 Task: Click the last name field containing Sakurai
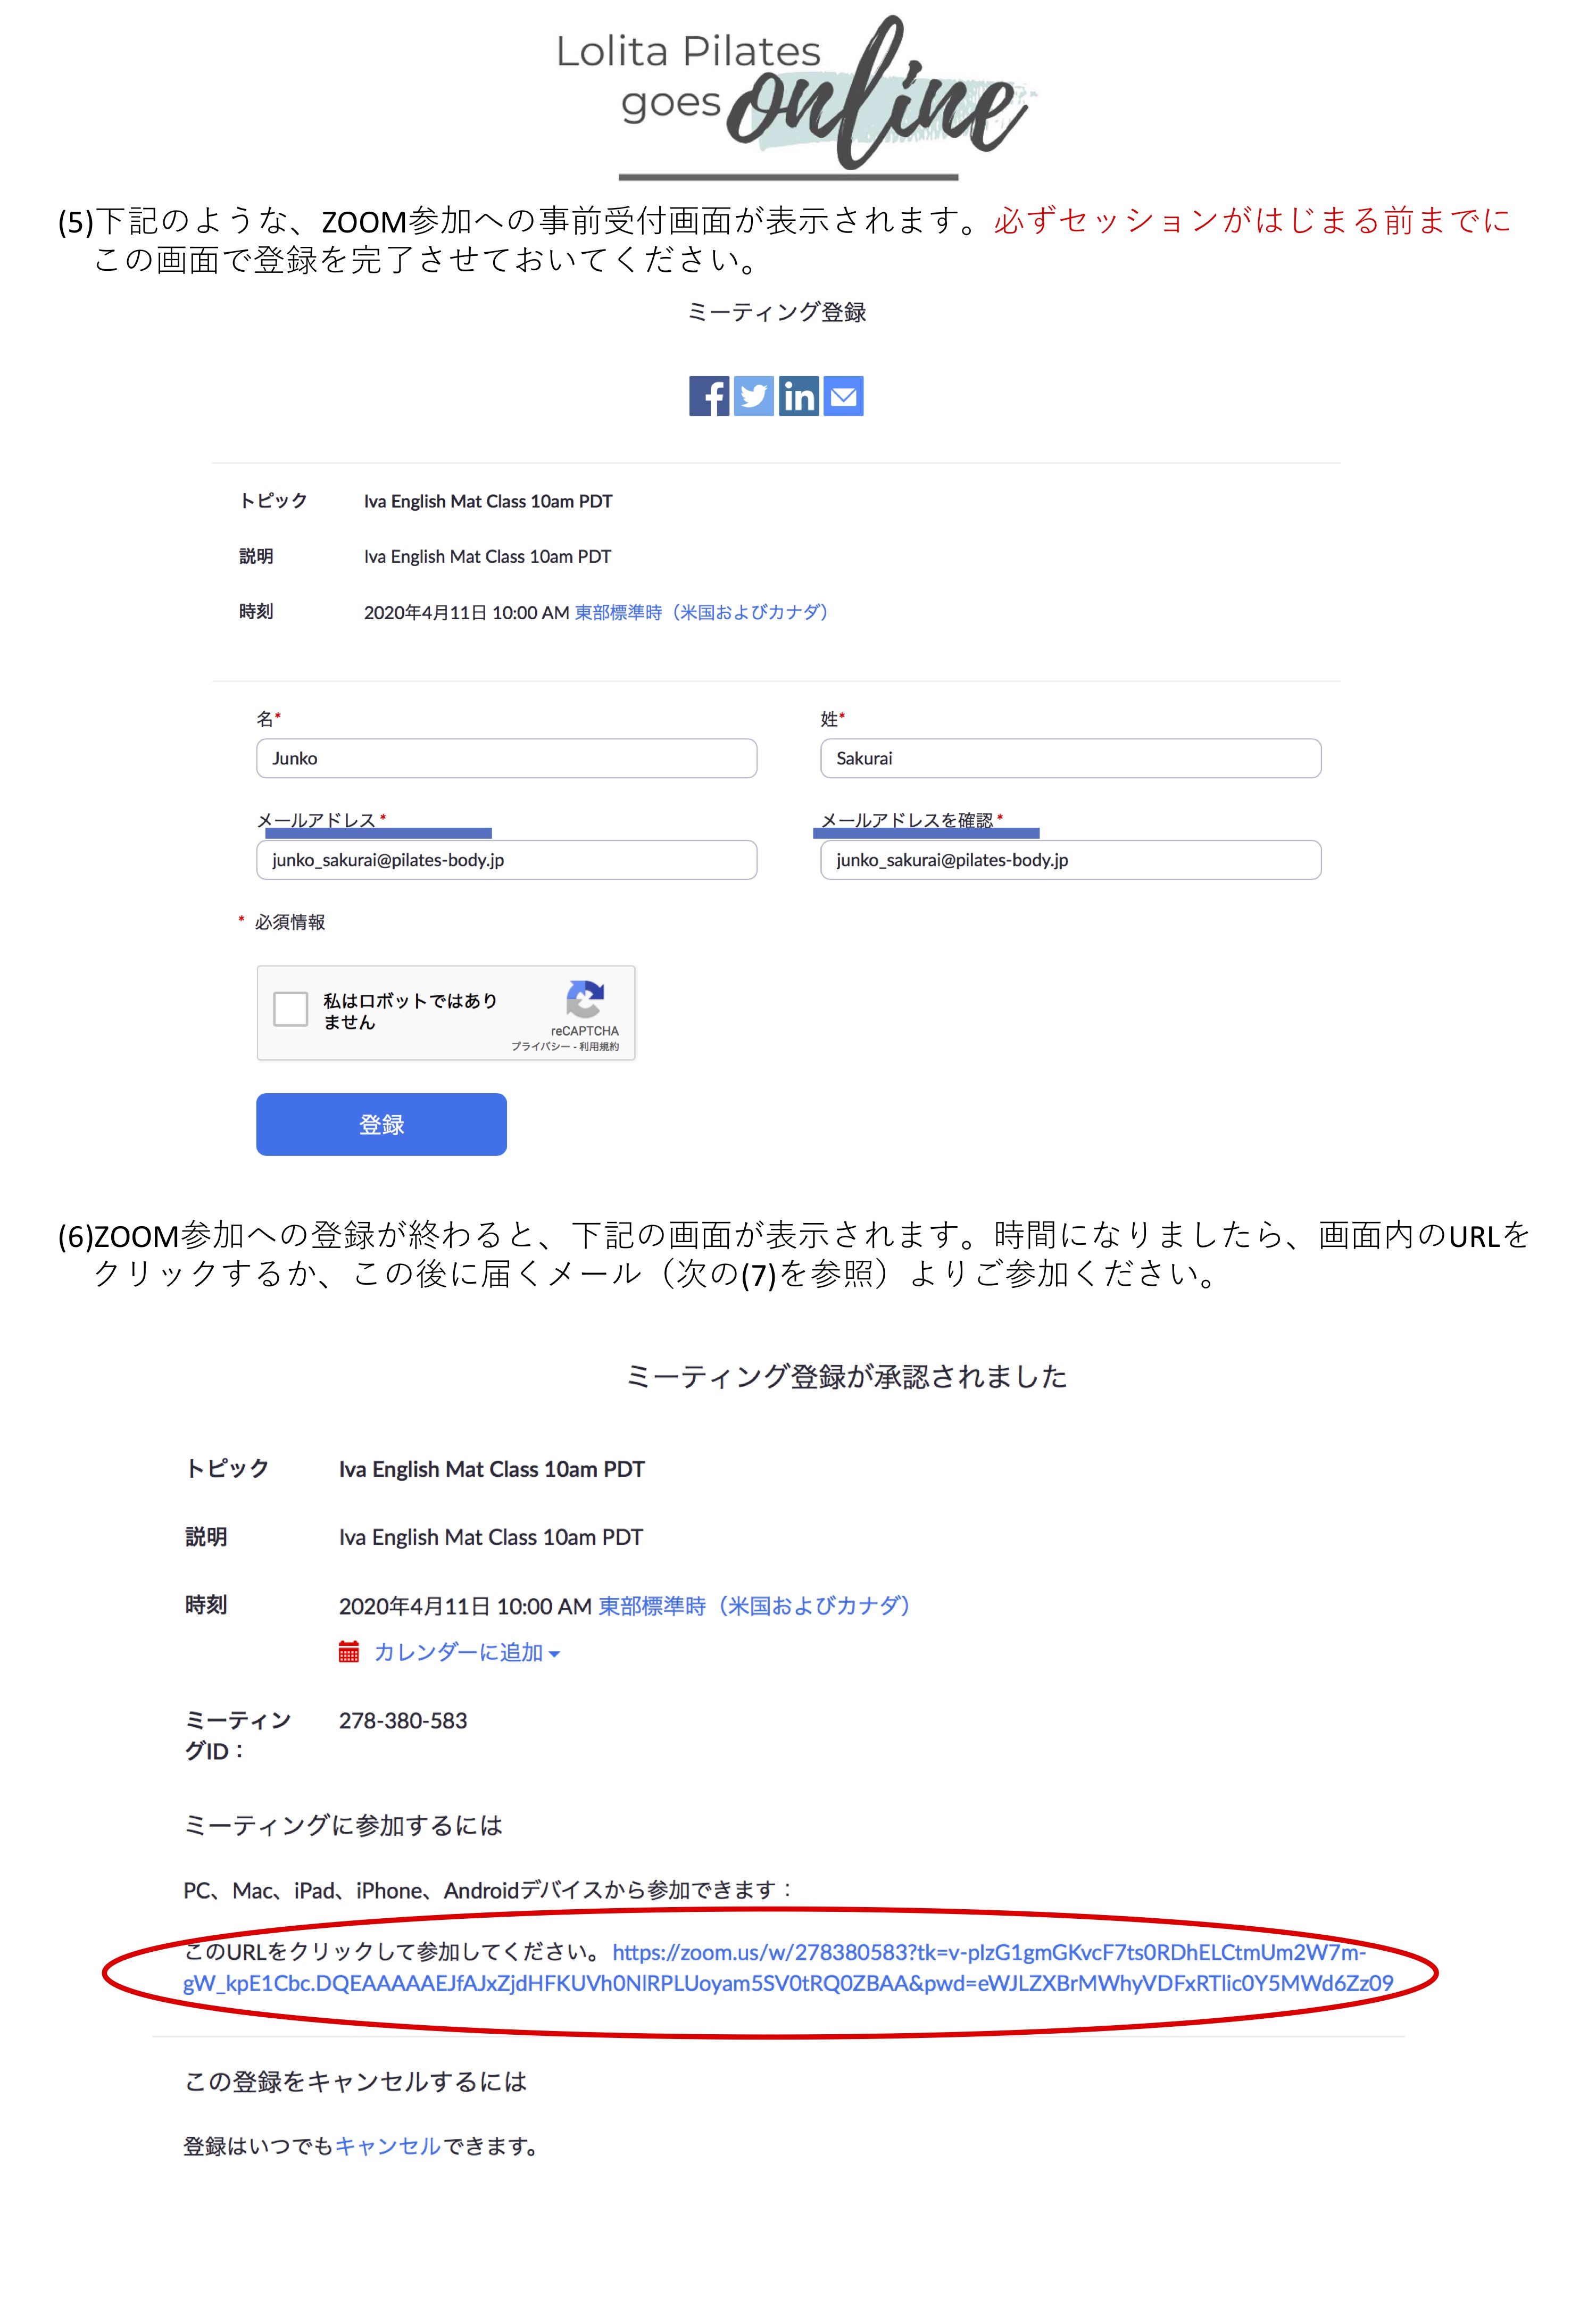(x=1070, y=758)
